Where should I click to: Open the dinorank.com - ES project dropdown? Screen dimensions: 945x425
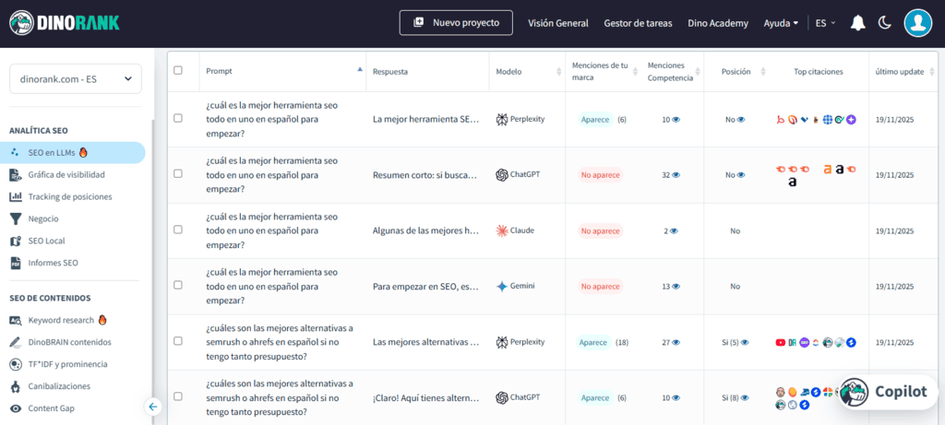coord(76,79)
